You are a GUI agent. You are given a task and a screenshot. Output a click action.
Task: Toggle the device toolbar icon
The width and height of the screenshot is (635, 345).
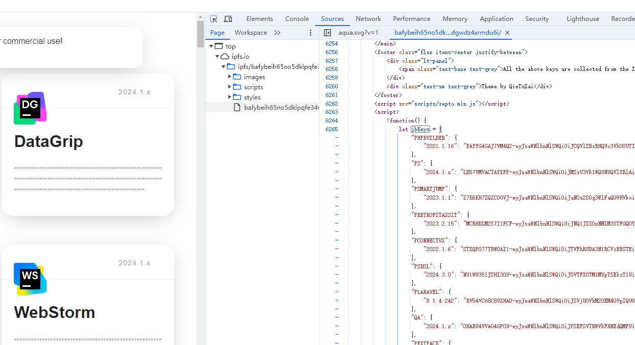228,19
